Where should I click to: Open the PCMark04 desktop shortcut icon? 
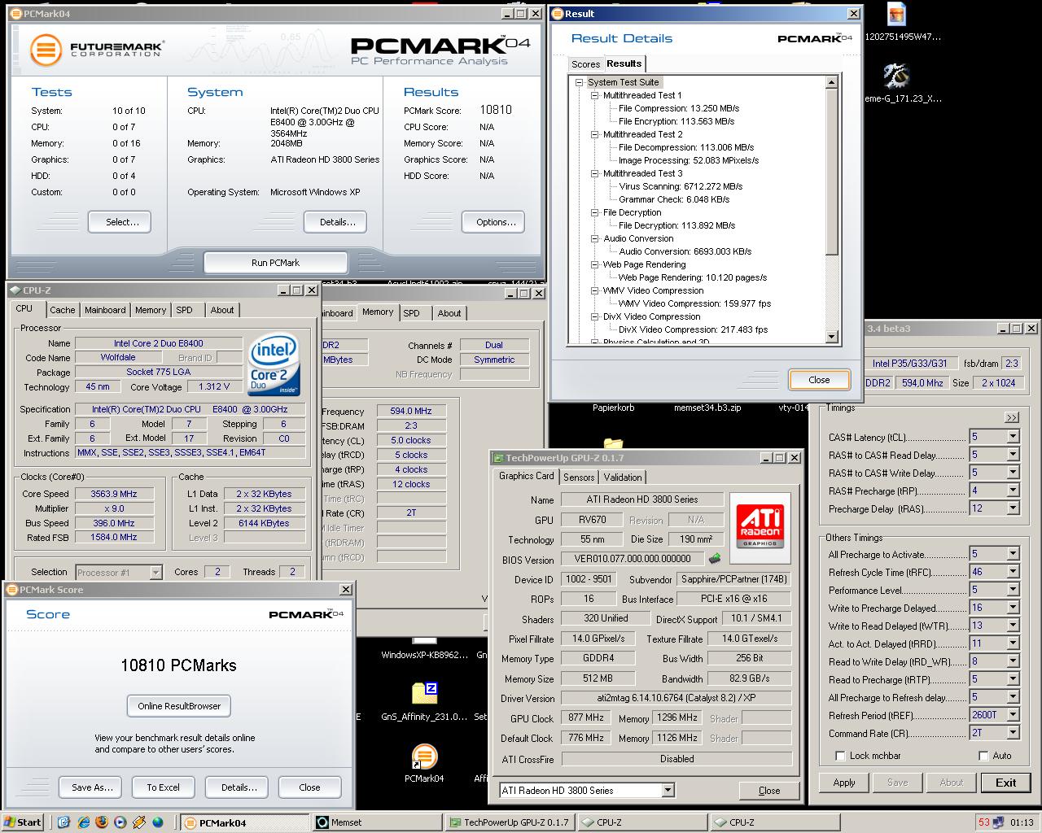(x=424, y=757)
